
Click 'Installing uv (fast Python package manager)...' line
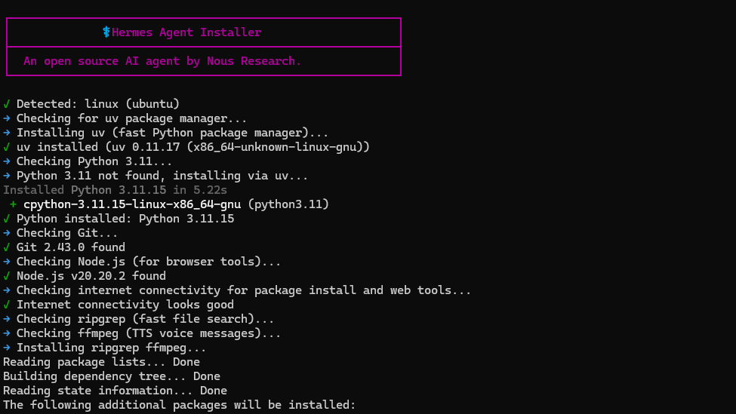[172, 133]
